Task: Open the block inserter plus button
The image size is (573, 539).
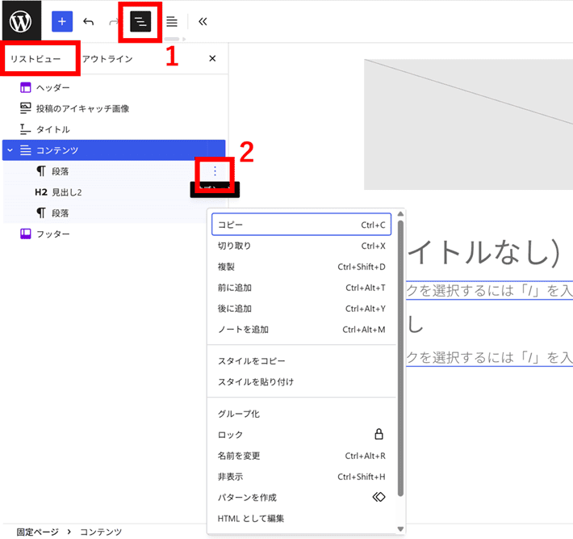Action: [62, 22]
